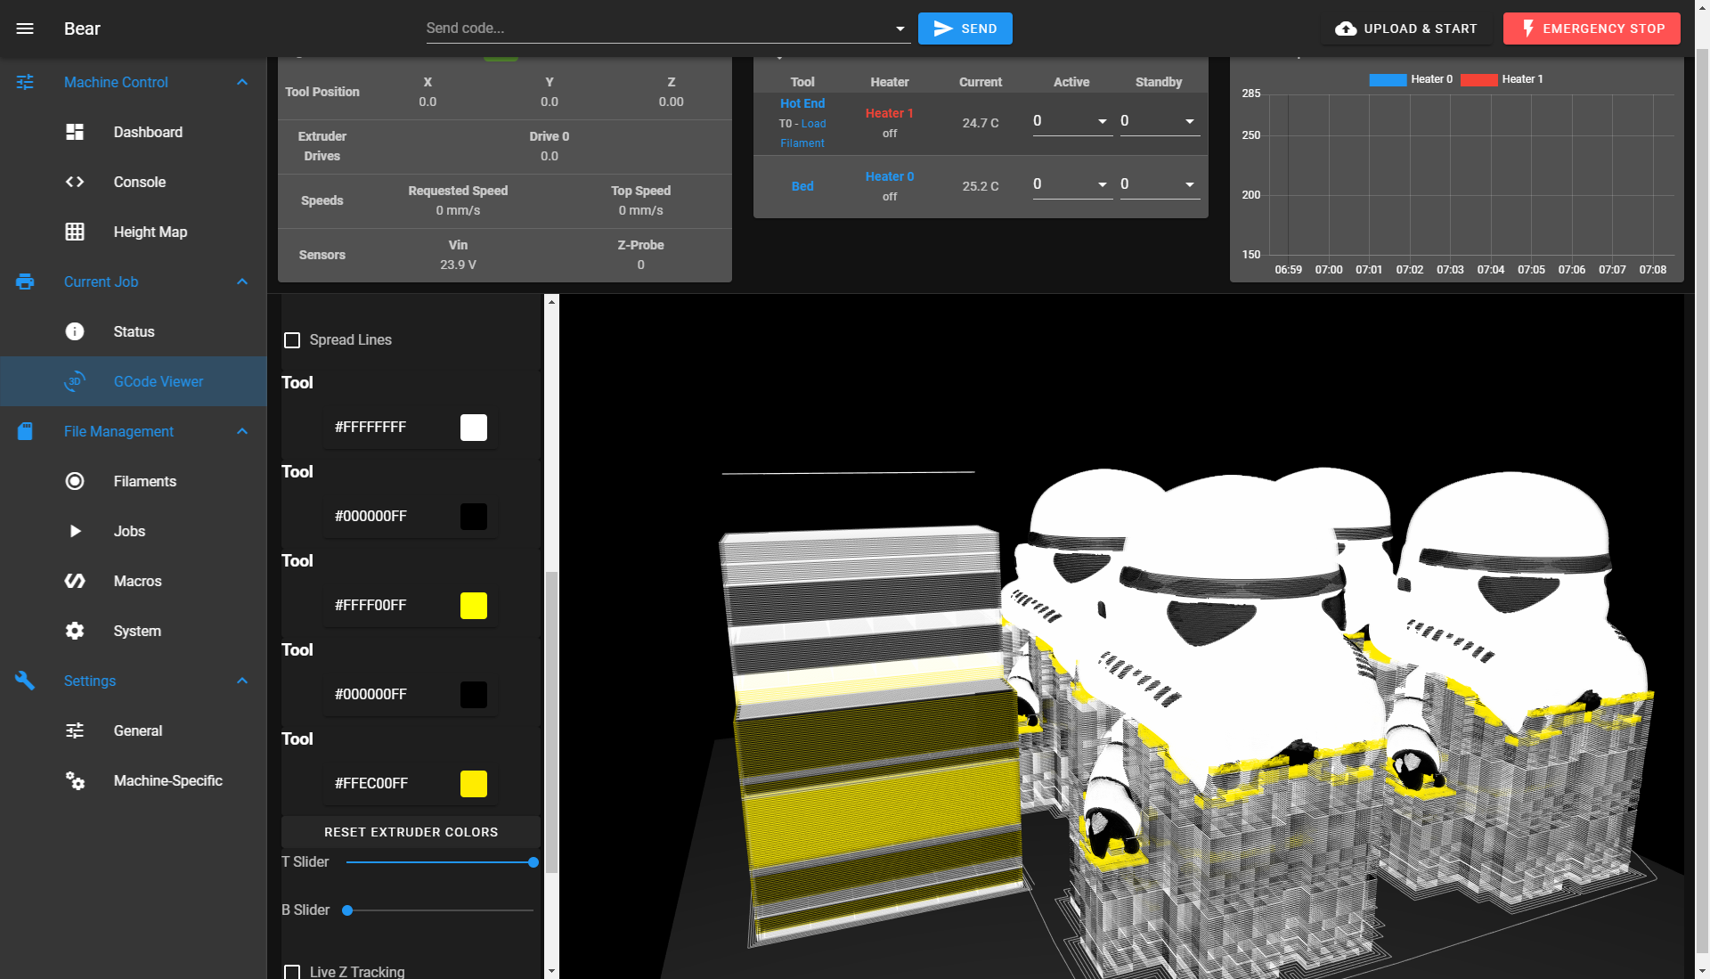Click the Dashboard grid icon

[x=75, y=132]
